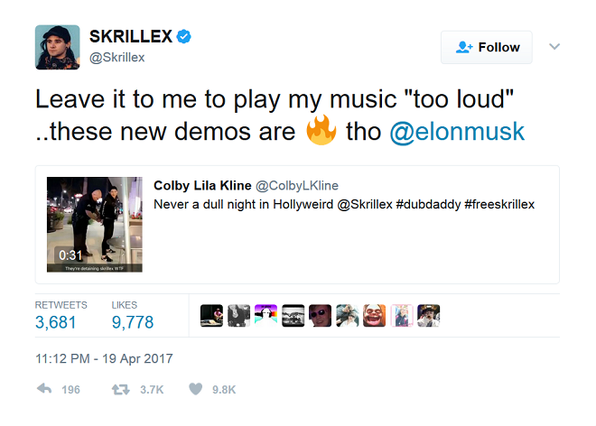Screen dimensions: 596x426
Task: Click Skrillex's blue verified badge
Action: point(184,36)
